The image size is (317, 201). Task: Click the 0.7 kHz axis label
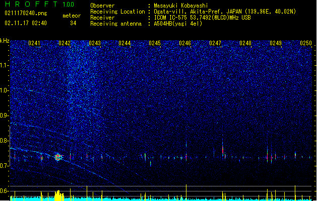[5, 166]
